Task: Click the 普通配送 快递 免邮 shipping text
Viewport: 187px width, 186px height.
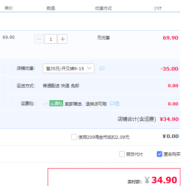Action: coord(61,86)
